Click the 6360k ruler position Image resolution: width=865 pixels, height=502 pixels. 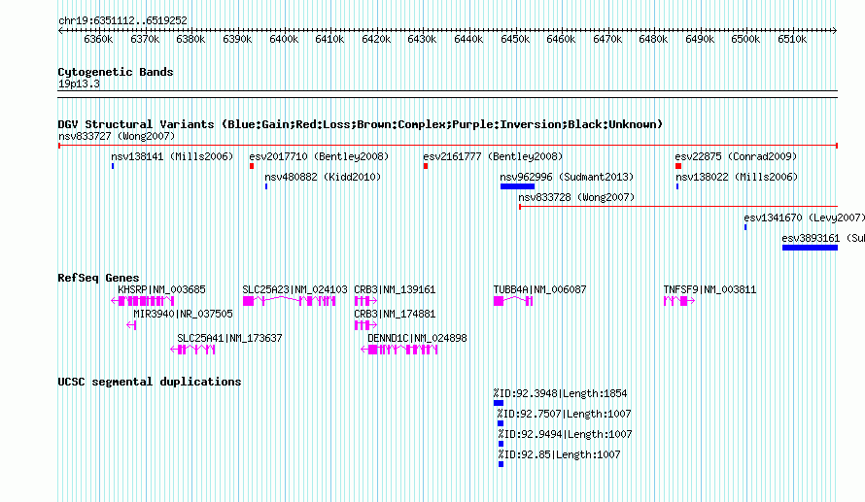[98, 39]
